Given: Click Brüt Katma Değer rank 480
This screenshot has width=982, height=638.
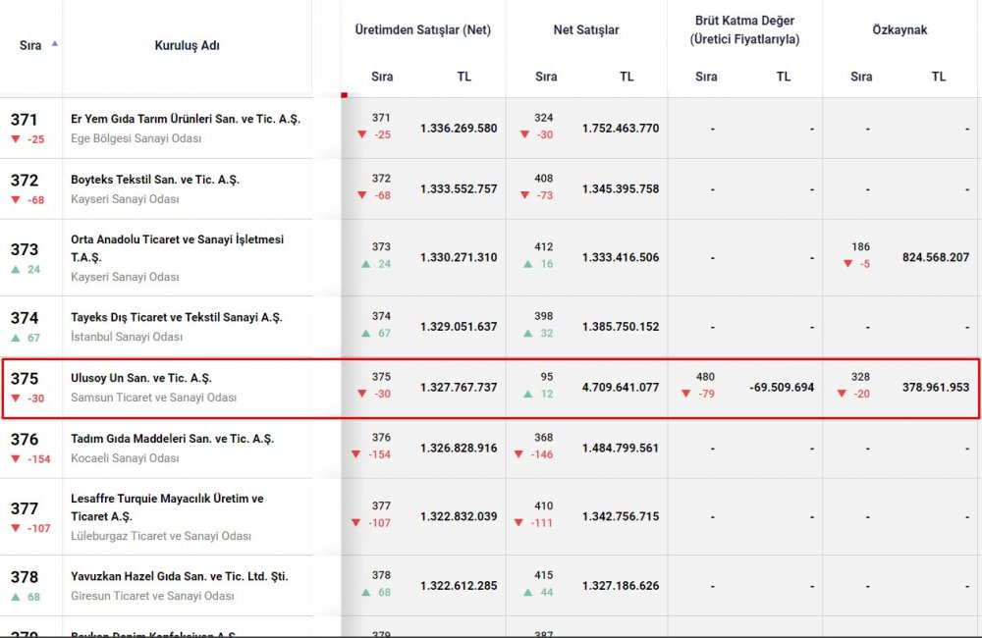Looking at the screenshot, I should click(705, 376).
